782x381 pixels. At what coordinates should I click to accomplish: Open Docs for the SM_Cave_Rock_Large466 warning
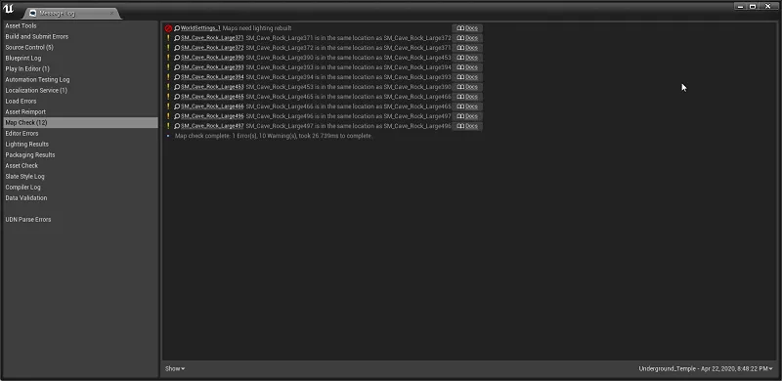click(467, 106)
